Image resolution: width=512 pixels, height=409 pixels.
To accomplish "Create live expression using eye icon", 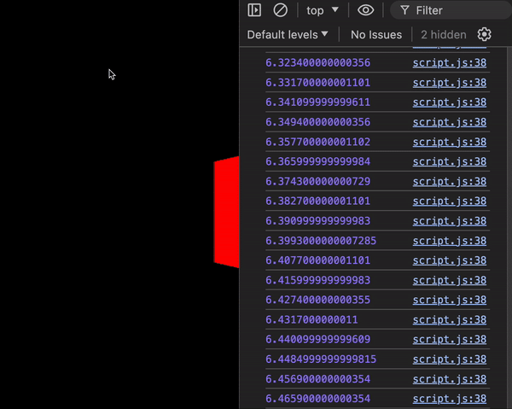I will point(365,10).
